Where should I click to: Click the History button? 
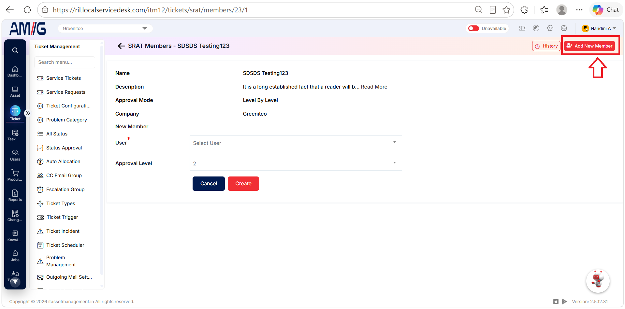[x=546, y=46]
